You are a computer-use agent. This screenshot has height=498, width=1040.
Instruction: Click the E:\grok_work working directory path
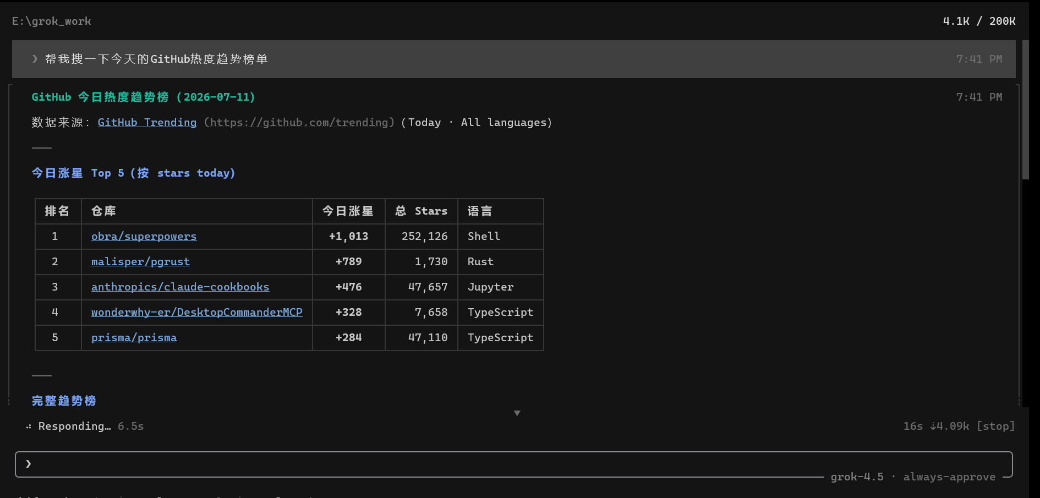52,21
